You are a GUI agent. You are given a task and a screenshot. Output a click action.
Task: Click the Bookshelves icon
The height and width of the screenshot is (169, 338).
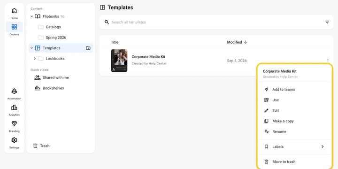(38, 88)
